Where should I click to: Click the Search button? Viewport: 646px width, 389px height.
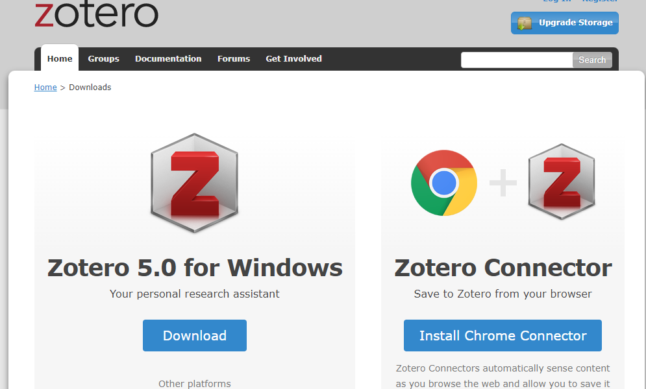coord(592,60)
